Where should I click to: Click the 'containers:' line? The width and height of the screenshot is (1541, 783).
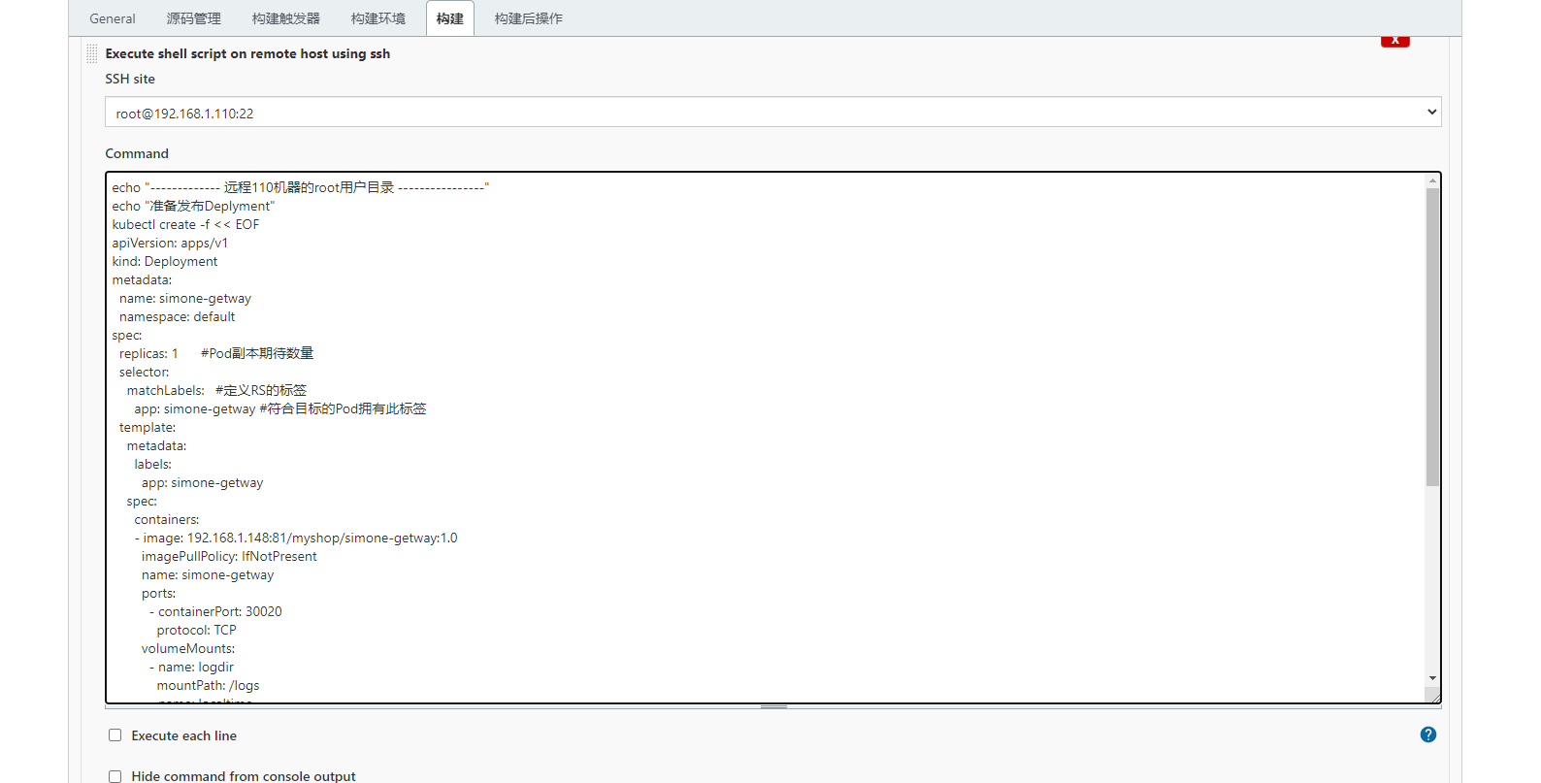click(x=167, y=519)
